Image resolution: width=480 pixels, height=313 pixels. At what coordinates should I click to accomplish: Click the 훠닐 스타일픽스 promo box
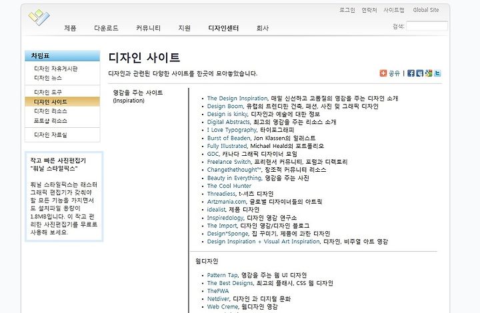[x=64, y=196]
